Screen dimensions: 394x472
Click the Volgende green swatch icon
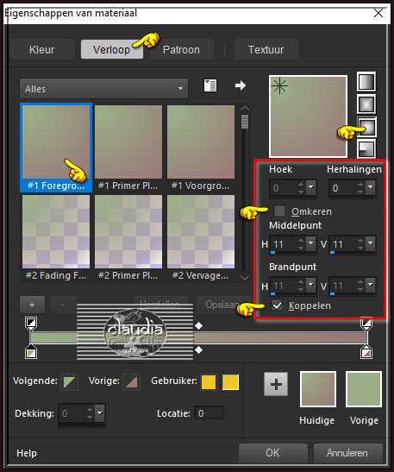click(69, 382)
